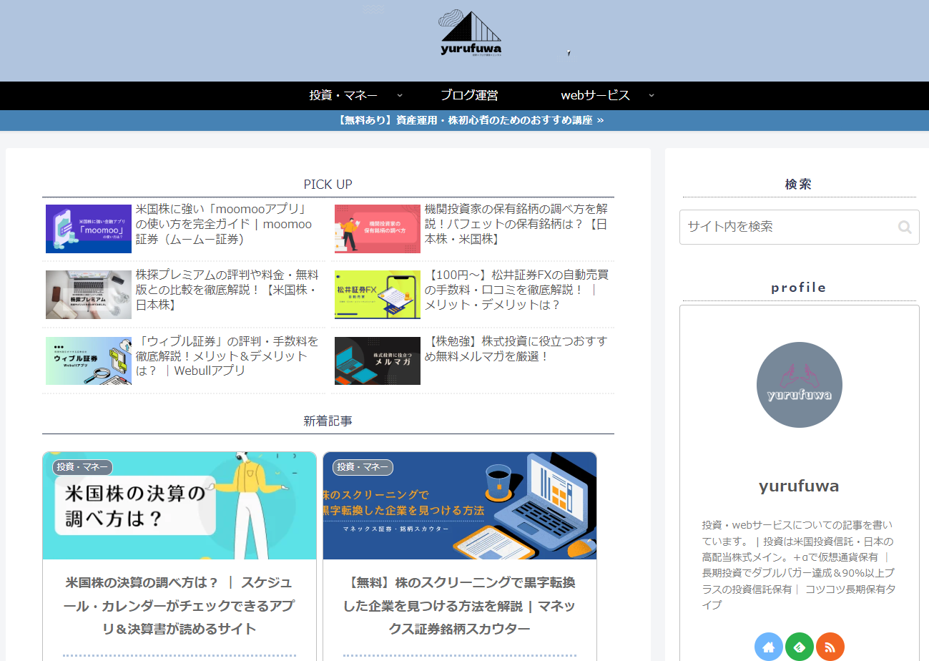Expand the 投資・マネー menu chevron
The image size is (929, 661).
tap(400, 95)
